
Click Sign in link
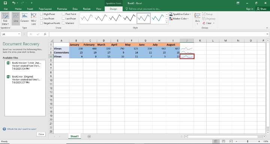pyautogui.click(x=250, y=9)
